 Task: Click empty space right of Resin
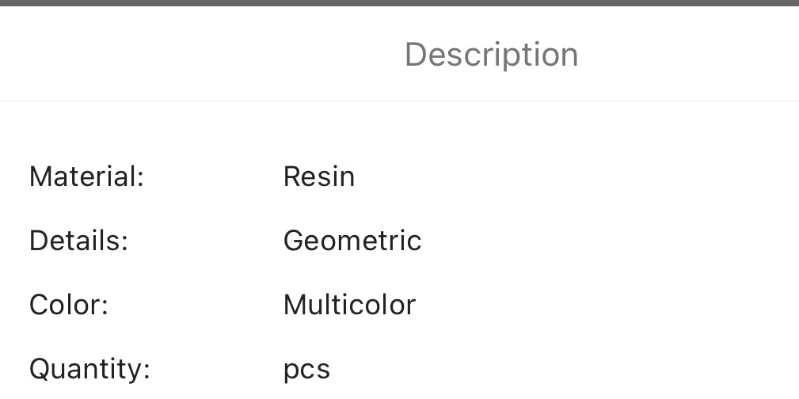tap(576, 177)
